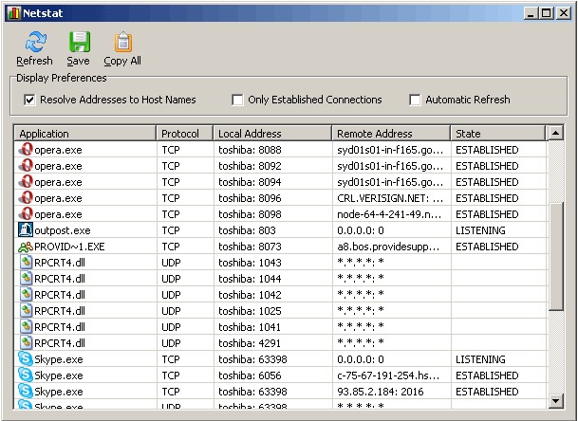The height and width of the screenshot is (421, 578).
Task: Enable Only Established Connections checkbox
Action: click(x=238, y=100)
